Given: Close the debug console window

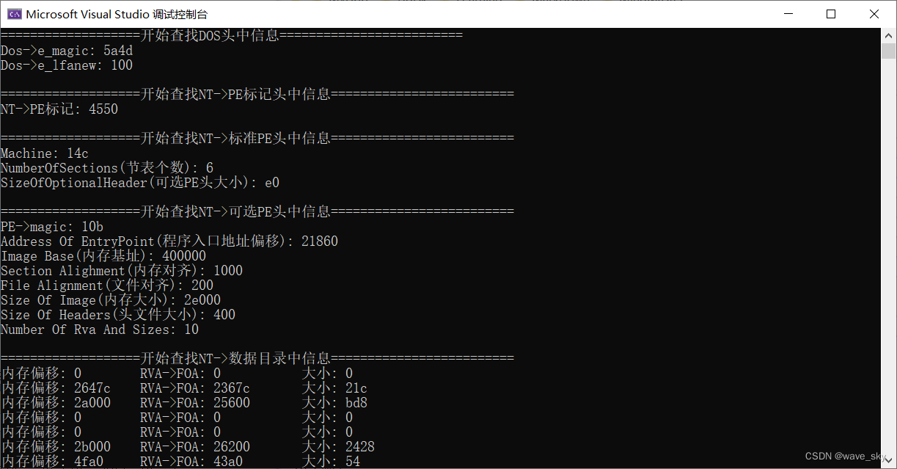Looking at the screenshot, I should coord(874,14).
